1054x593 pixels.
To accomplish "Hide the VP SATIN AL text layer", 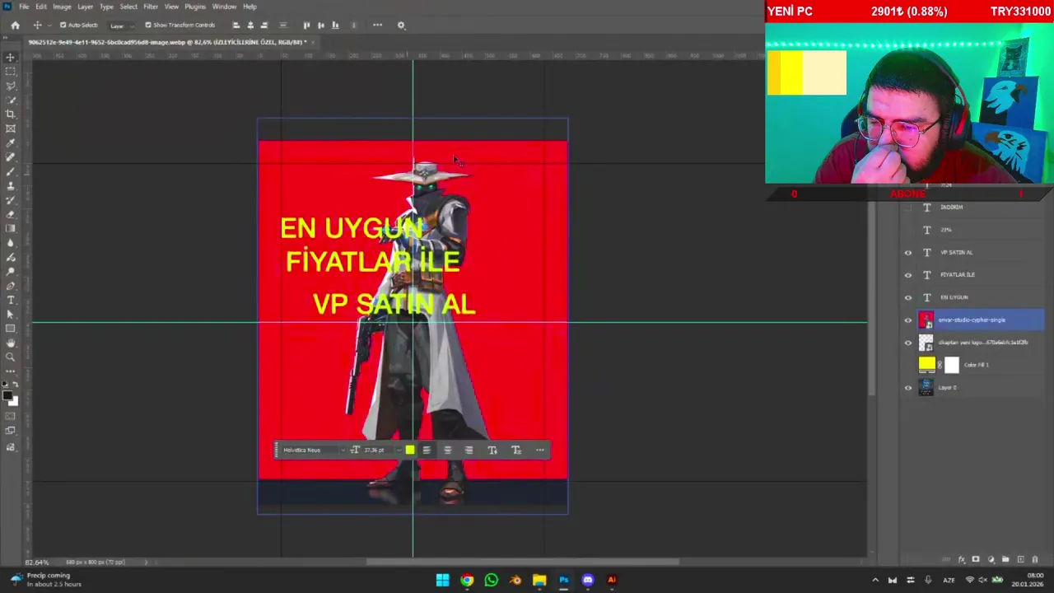I will point(908,253).
